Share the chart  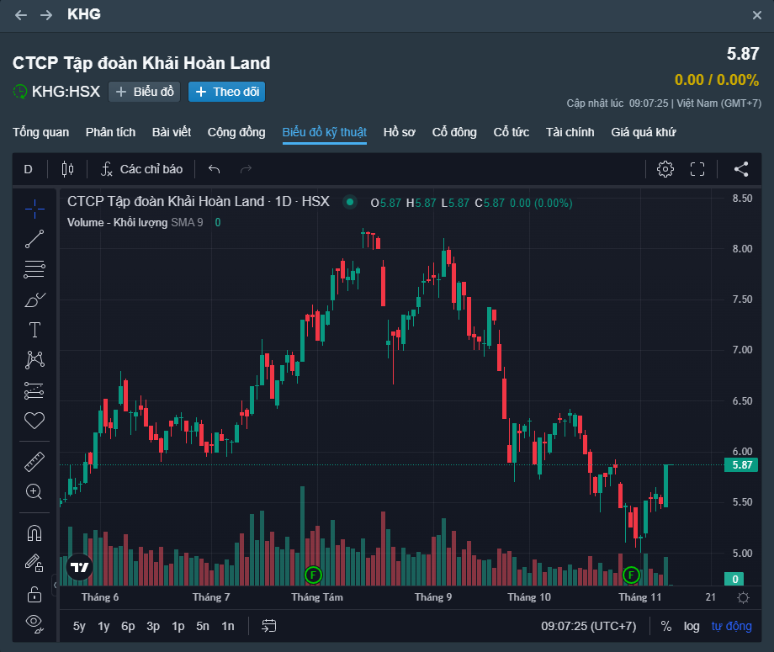[741, 169]
